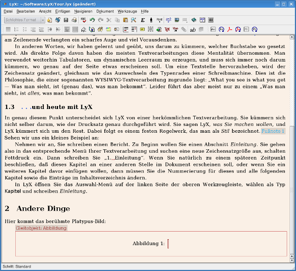This screenshot has width=296, height=271.
Task: Insert a bulleted itemize list
Action: pos(25,29)
